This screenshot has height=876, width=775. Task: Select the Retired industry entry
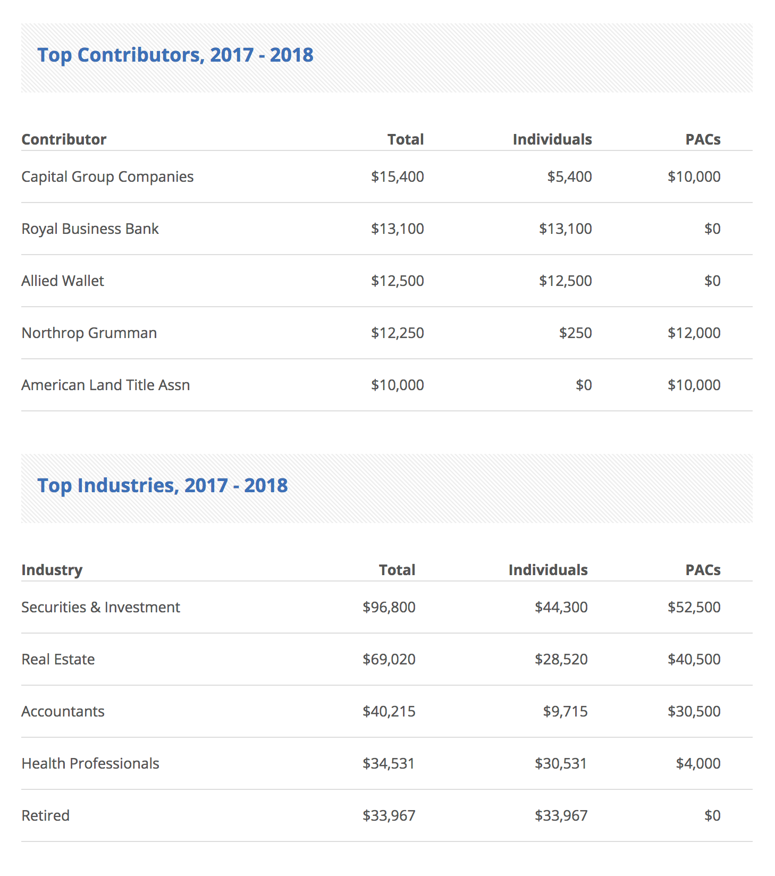point(45,815)
